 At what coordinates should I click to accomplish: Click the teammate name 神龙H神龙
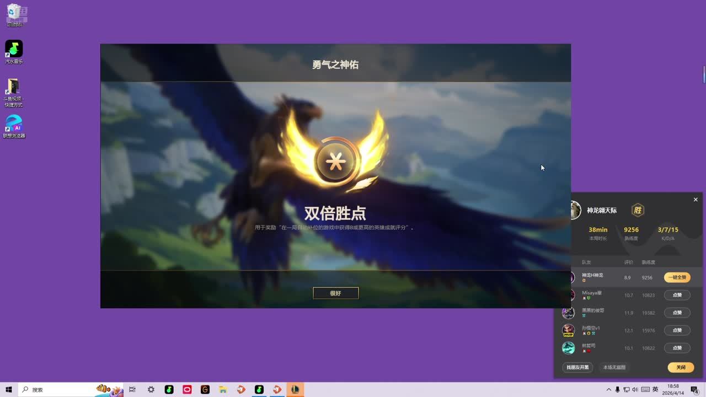pyautogui.click(x=592, y=275)
